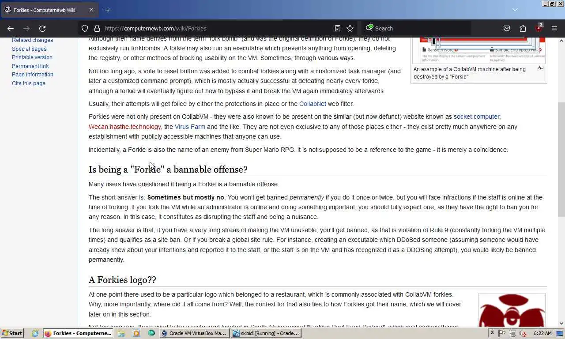Restore down the Firefox window

tap(552, 4)
